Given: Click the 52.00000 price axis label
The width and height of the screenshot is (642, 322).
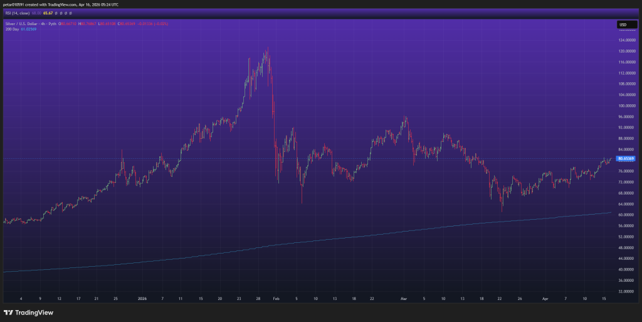Looking at the screenshot, I should [x=627, y=237].
